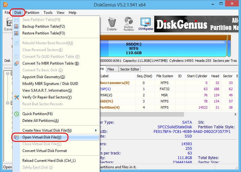The image size is (241, 172).
Task: Click horizontal scrollbar right arrow in partition list
Action: [x=235, y=114]
